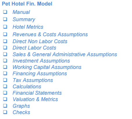
Task: Select Direct Non Labor Costs link
Action: pos(40,41)
